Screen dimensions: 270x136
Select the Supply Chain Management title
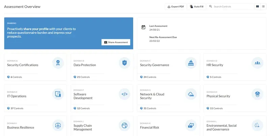coord(83,127)
